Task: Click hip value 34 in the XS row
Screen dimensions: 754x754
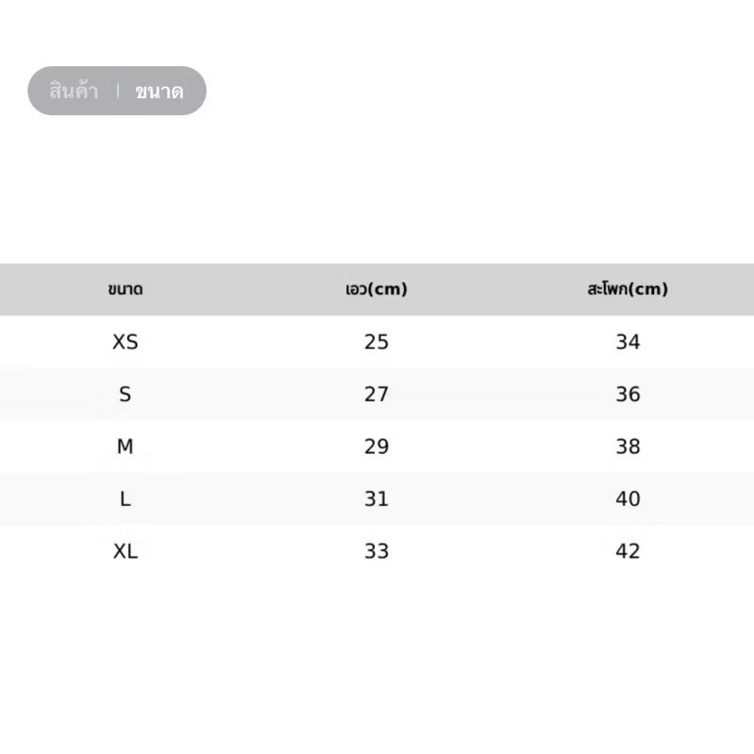Action: coord(628,343)
